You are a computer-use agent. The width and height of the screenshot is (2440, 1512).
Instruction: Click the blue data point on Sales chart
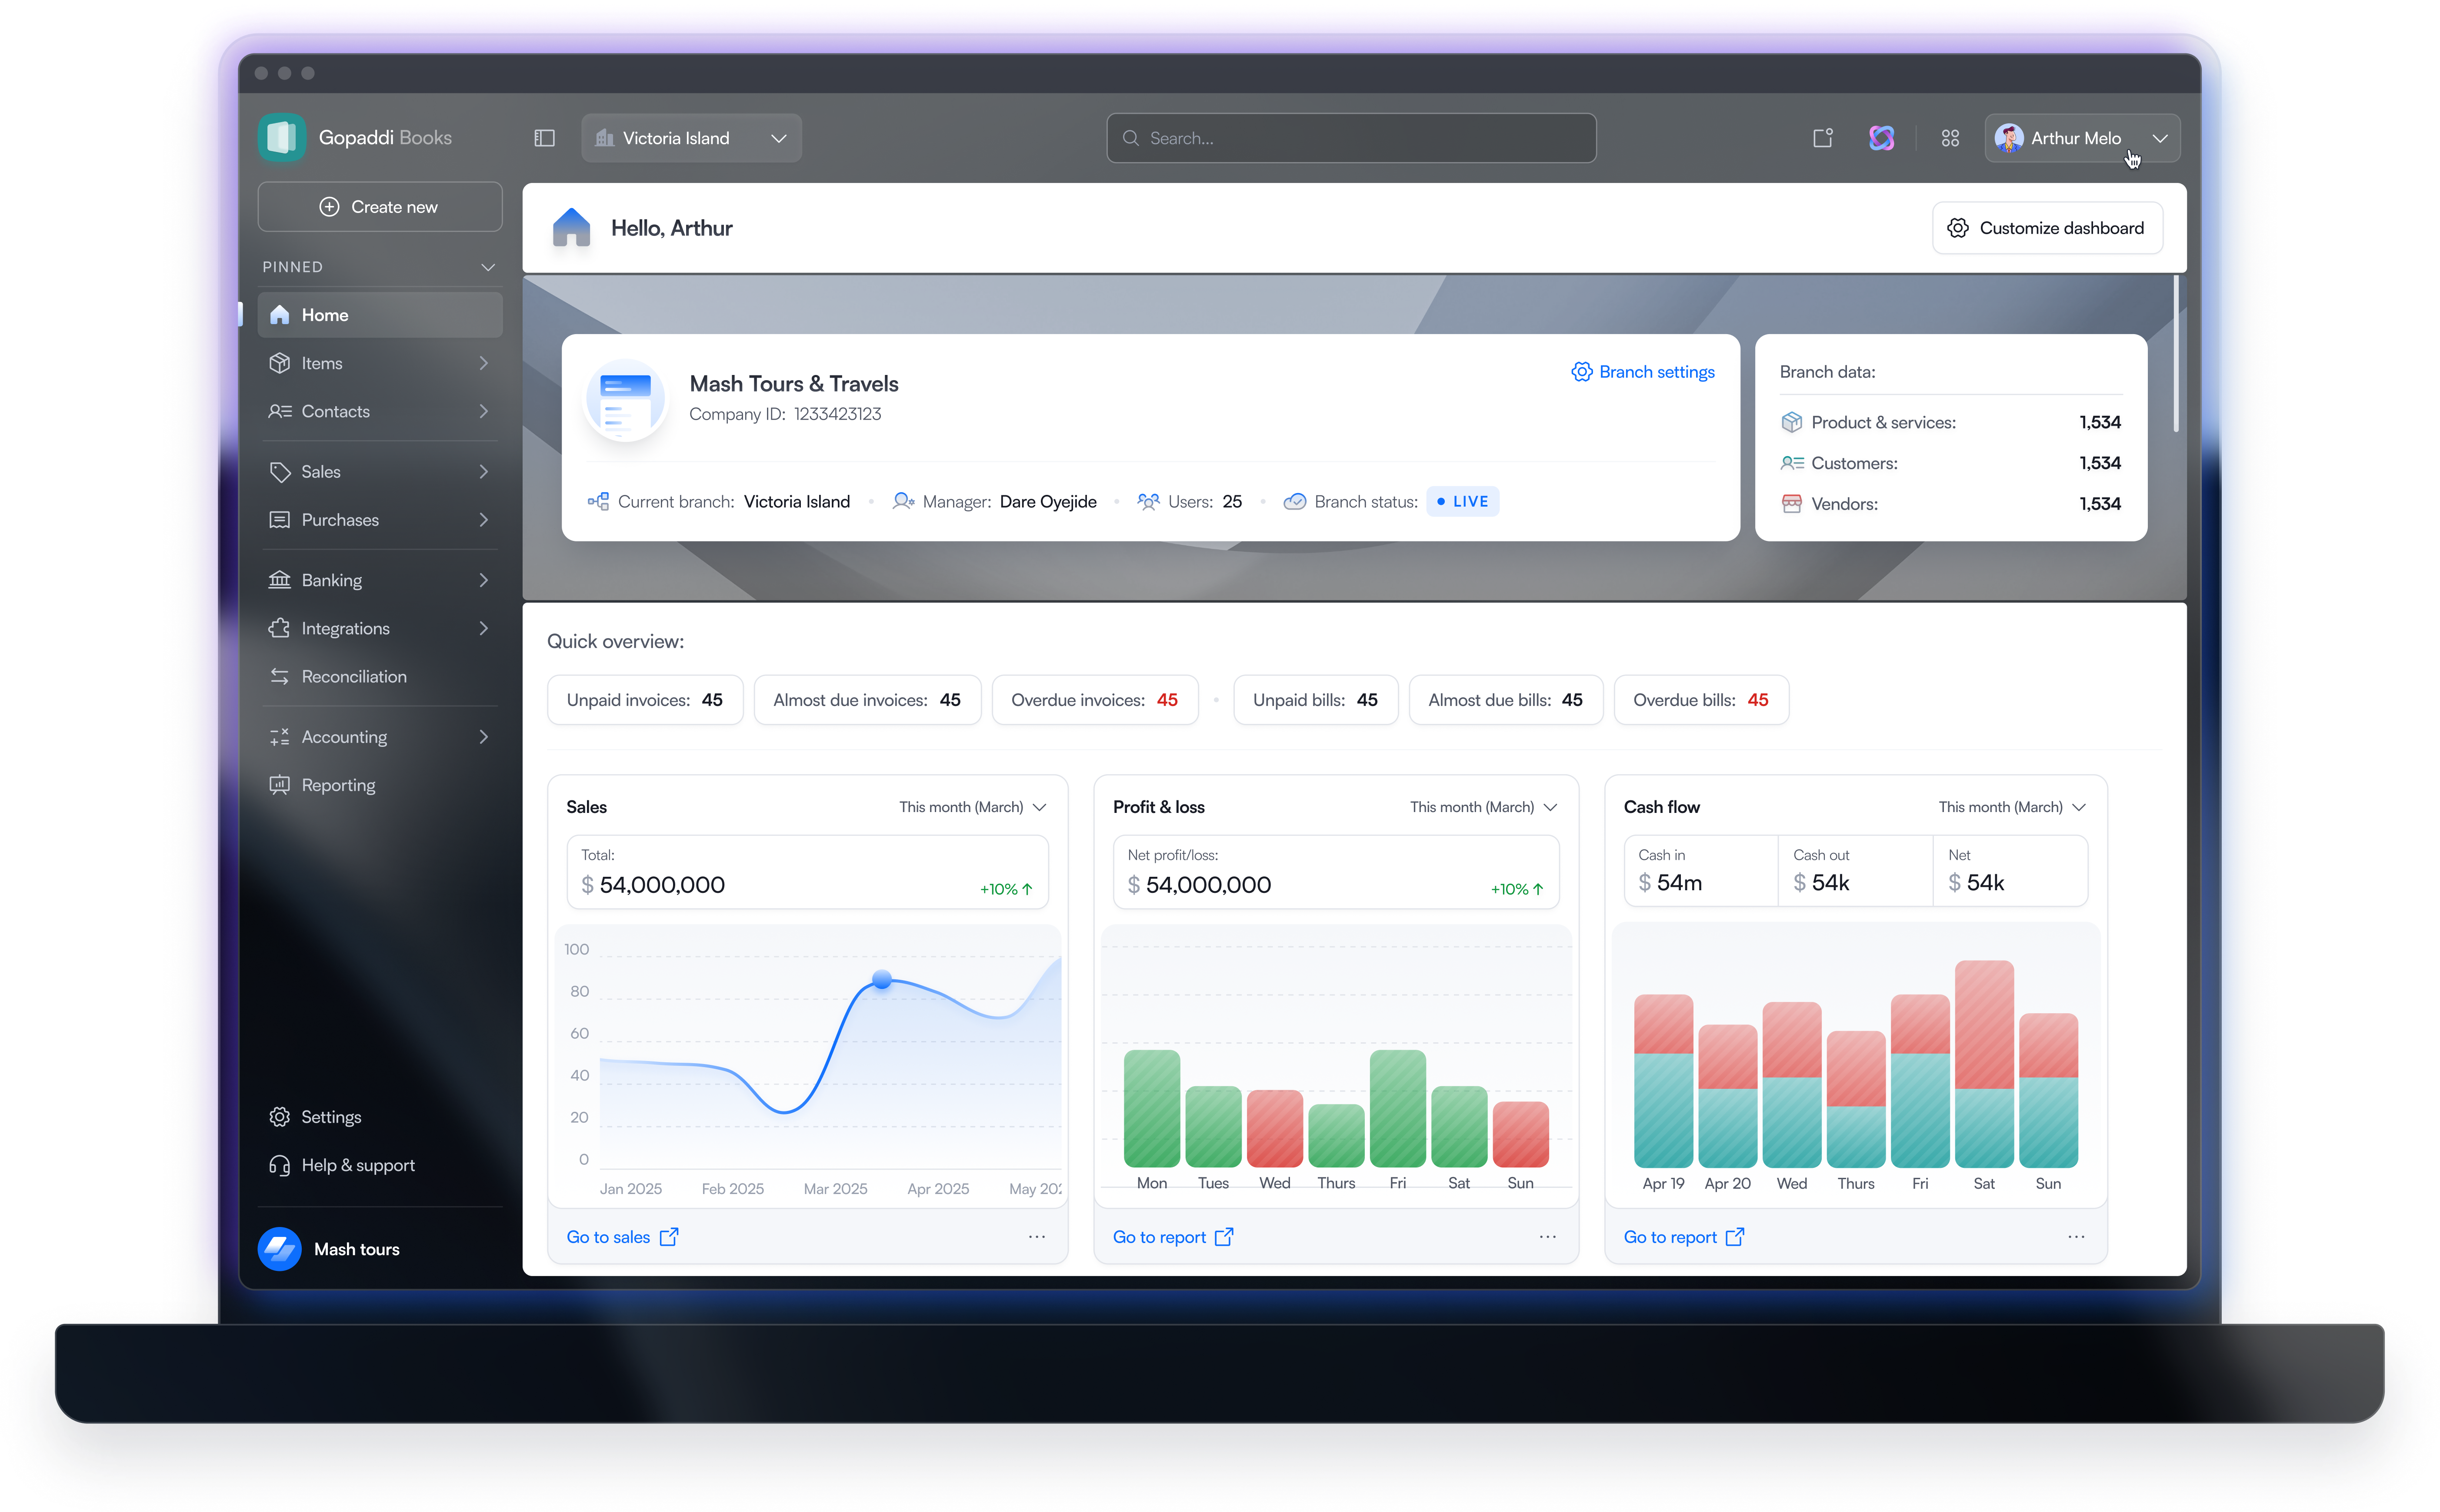[881, 980]
